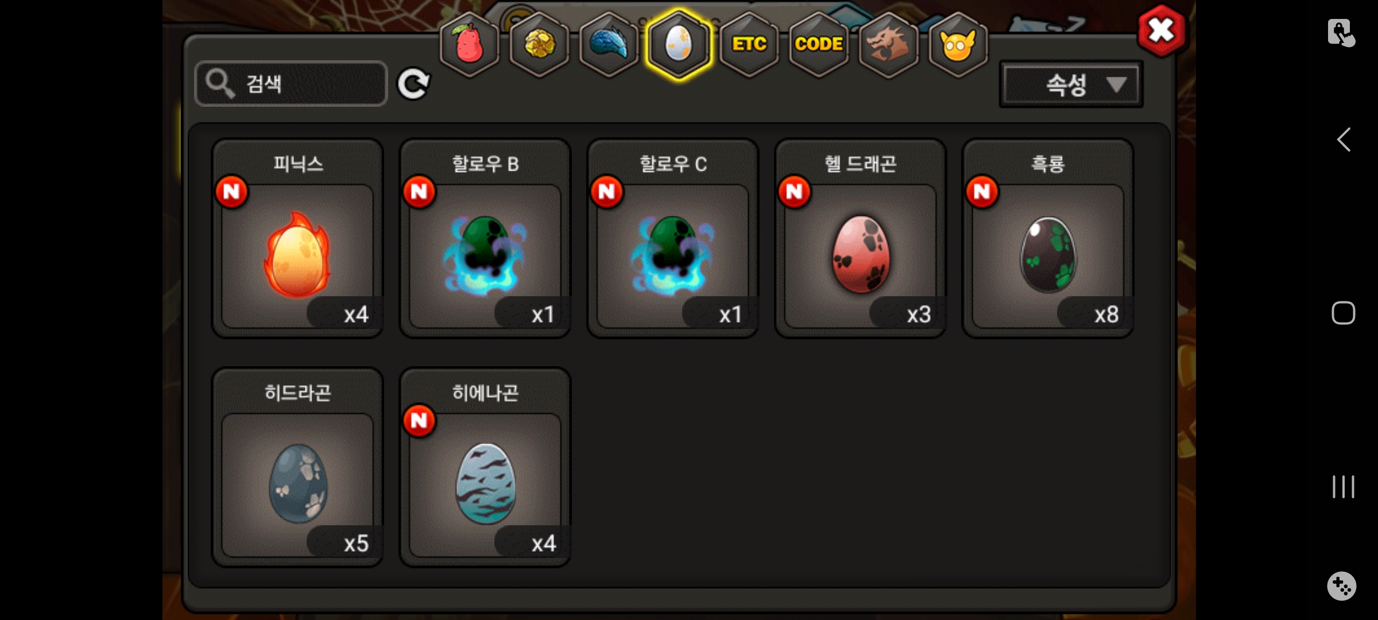Tap the Android back navigation arrow

point(1344,139)
